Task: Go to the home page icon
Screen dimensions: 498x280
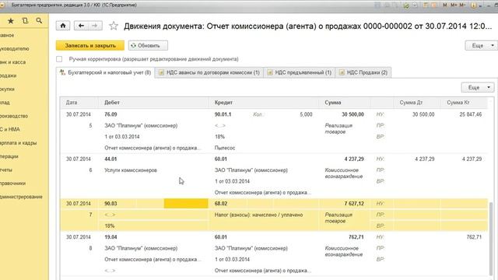Action: [63, 26]
